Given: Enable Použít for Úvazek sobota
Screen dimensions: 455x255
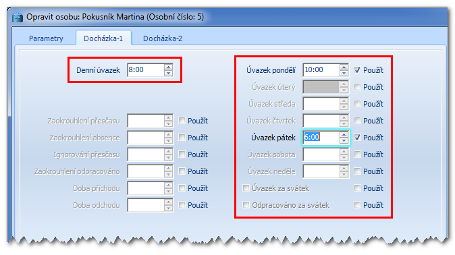Looking at the screenshot, I should [x=358, y=154].
